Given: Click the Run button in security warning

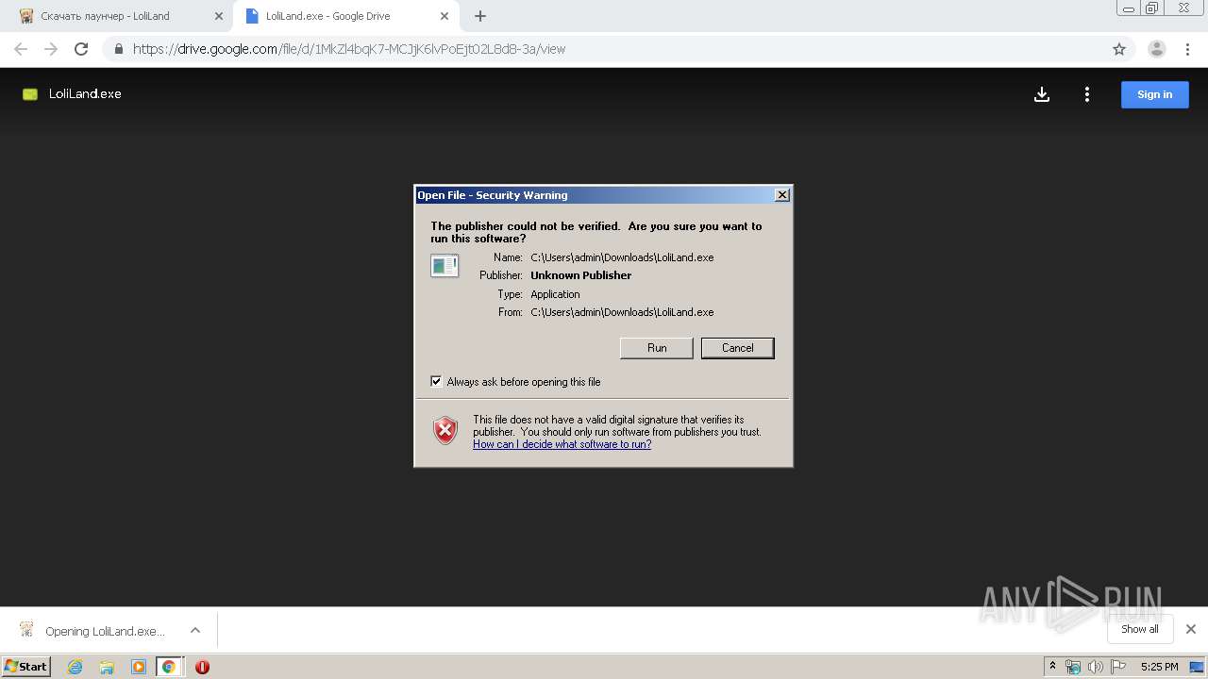Looking at the screenshot, I should point(657,348).
